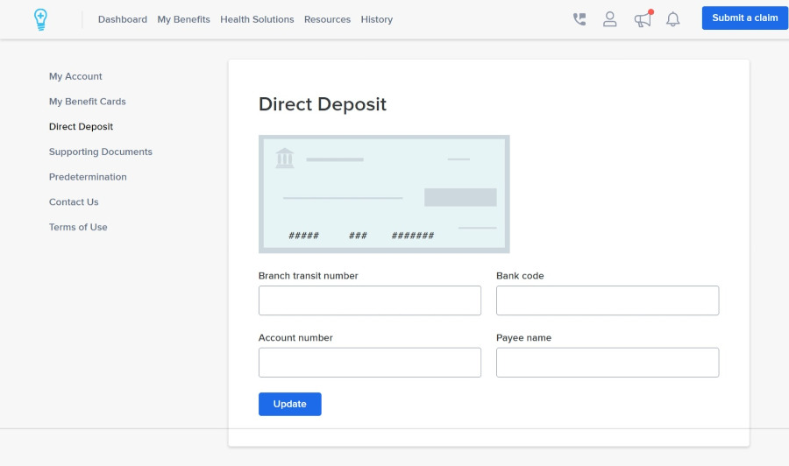Focus the Branch transit number field
This screenshot has height=466, width=789.
coord(369,300)
